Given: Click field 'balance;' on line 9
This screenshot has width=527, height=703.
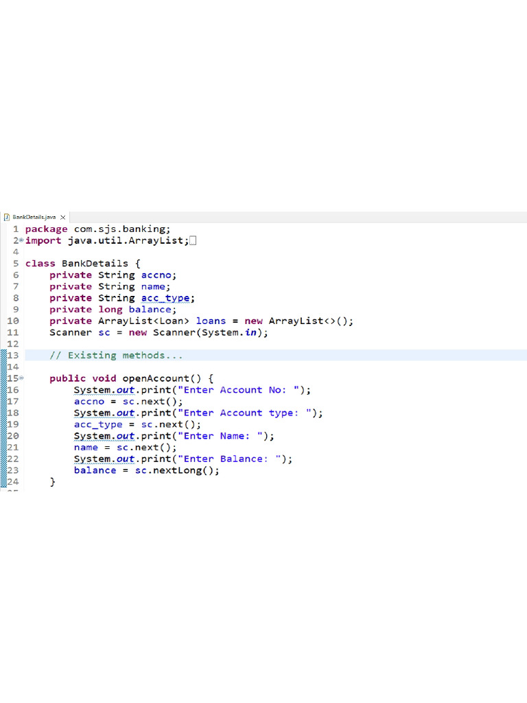Looking at the screenshot, I should click(152, 310).
